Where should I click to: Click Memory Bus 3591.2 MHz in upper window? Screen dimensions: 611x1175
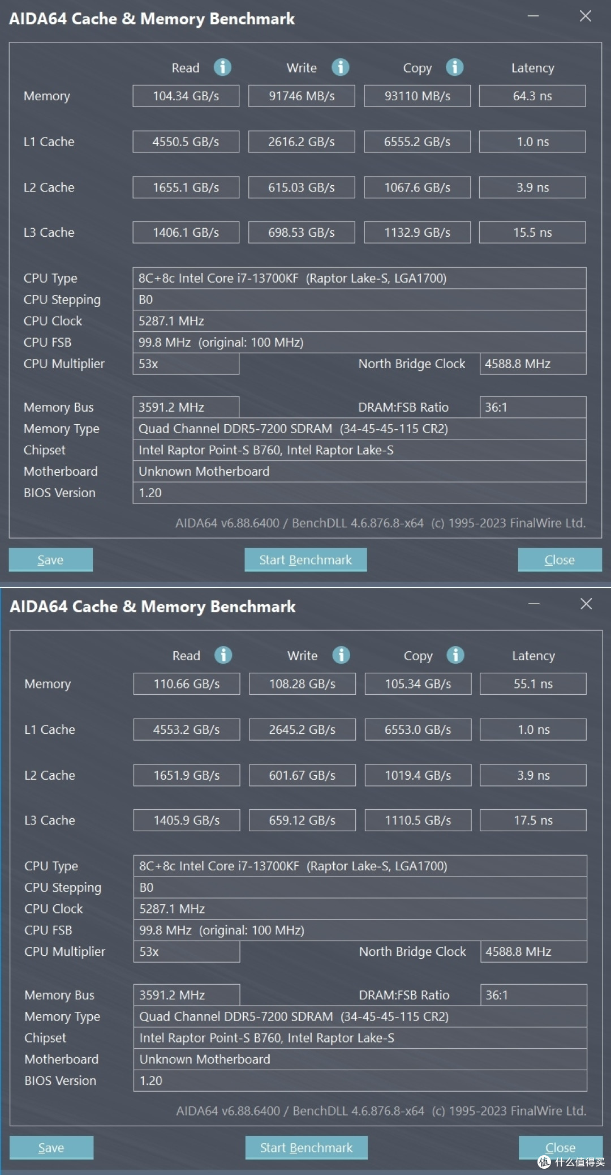click(x=186, y=407)
